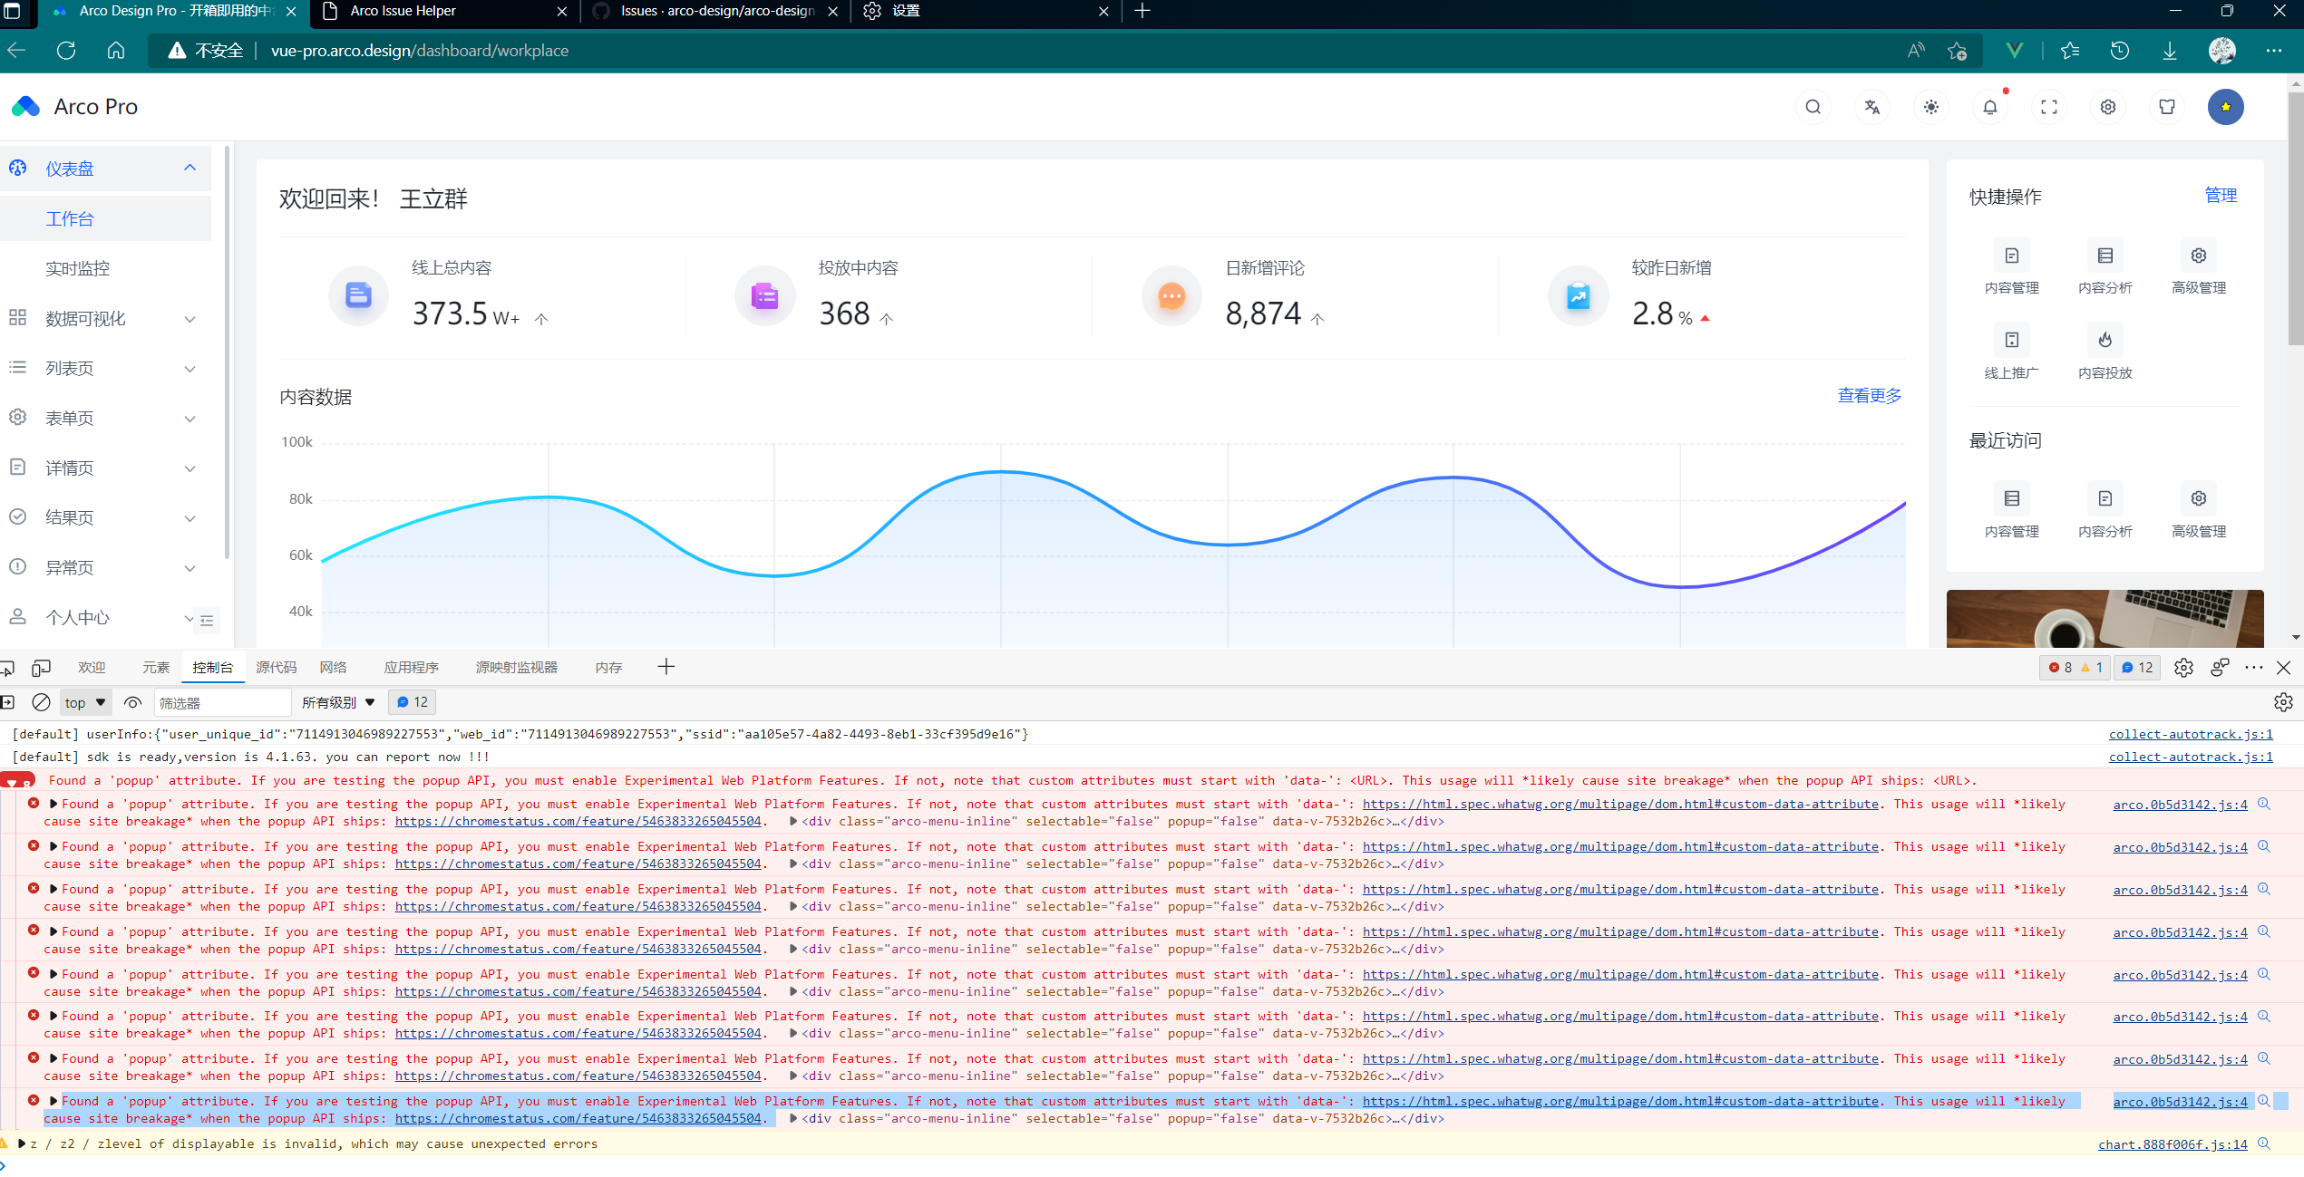Create a live expression with the eye icon
The height and width of the screenshot is (1177, 2304).
[x=133, y=702]
